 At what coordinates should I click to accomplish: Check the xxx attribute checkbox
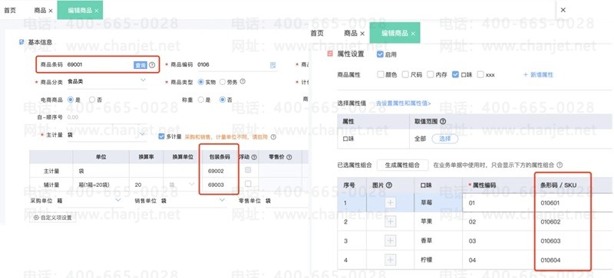tap(480, 74)
